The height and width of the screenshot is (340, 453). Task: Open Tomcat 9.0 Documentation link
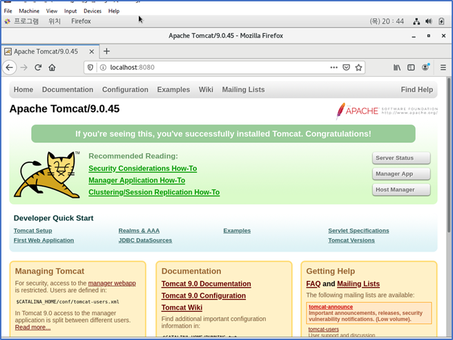point(206,284)
